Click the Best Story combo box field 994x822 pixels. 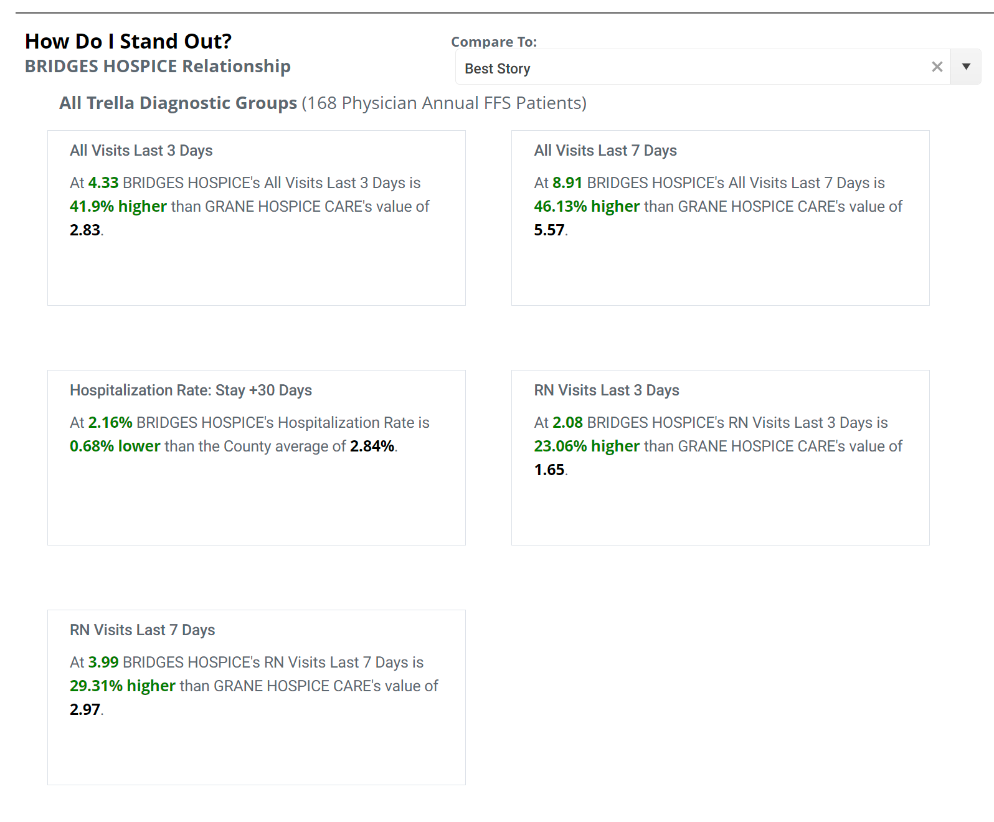pyautogui.click(x=685, y=68)
